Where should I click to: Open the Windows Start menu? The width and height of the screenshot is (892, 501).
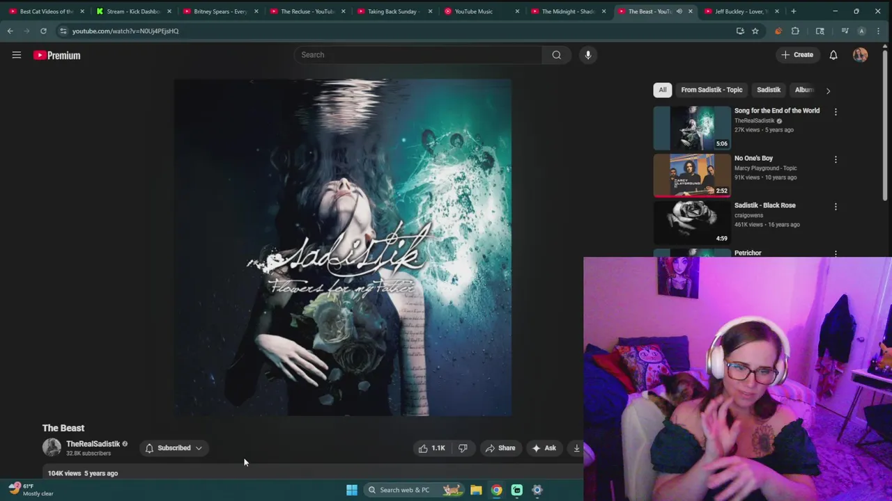pyautogui.click(x=352, y=490)
